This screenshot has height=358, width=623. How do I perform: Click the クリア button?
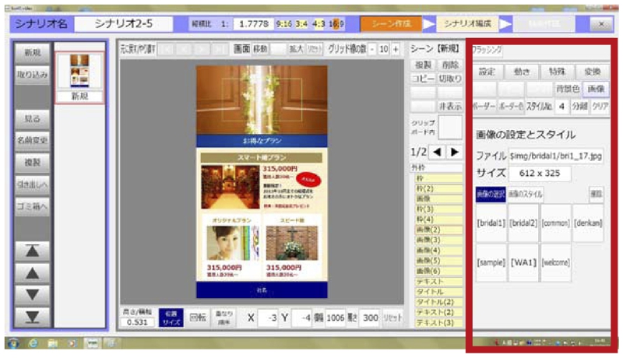pyautogui.click(x=600, y=107)
